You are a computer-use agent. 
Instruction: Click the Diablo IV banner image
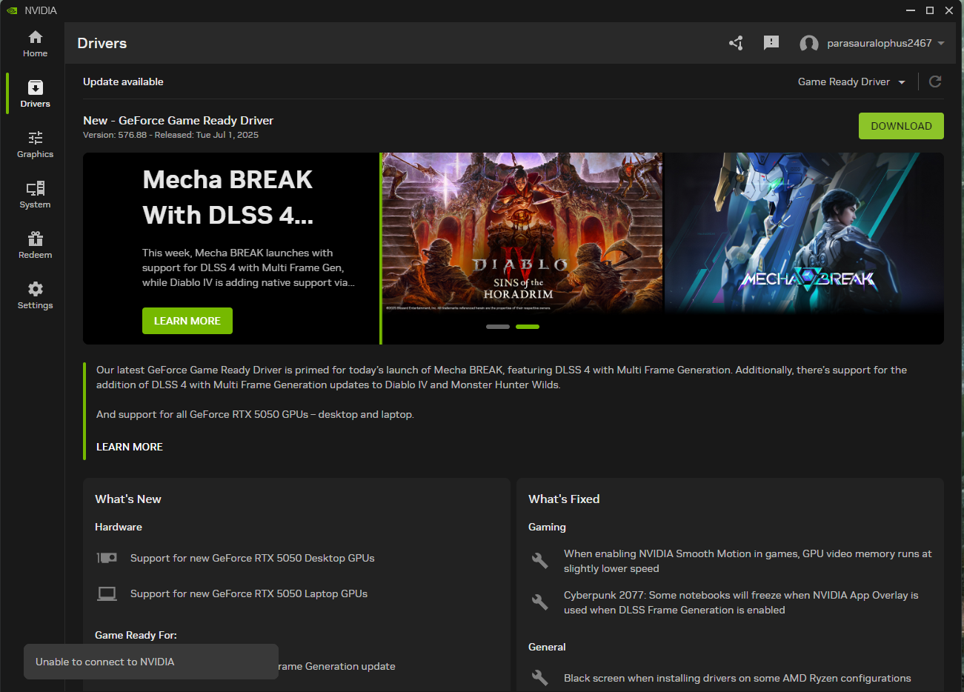pyautogui.click(x=522, y=233)
